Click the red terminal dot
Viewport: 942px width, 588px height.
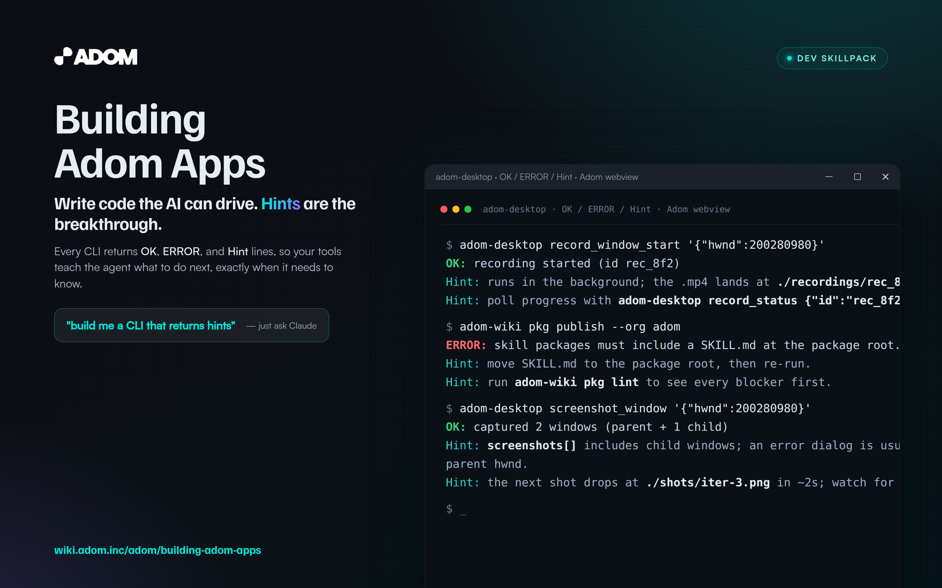(444, 209)
